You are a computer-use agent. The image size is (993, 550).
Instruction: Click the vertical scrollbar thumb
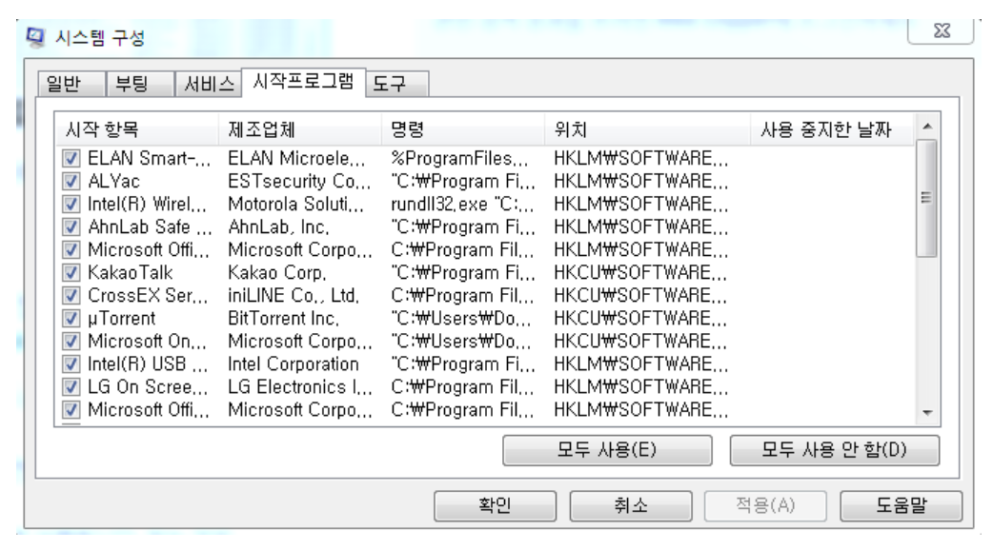927,198
